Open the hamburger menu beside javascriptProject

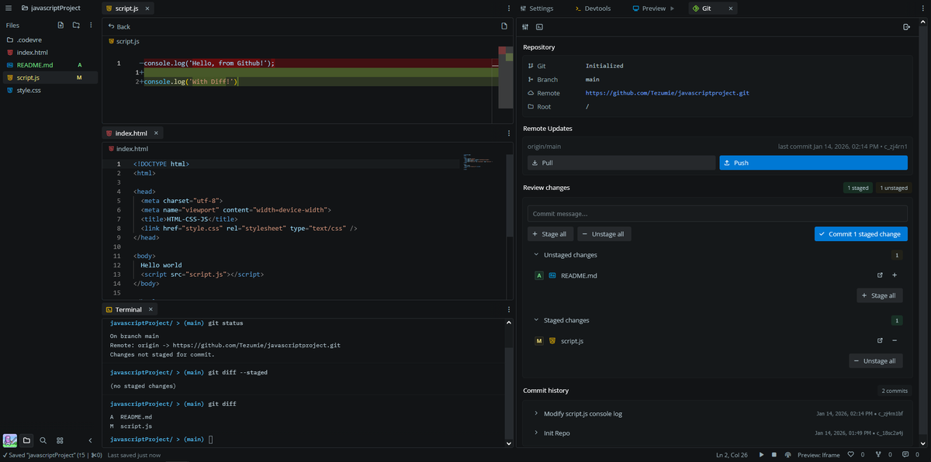point(10,8)
